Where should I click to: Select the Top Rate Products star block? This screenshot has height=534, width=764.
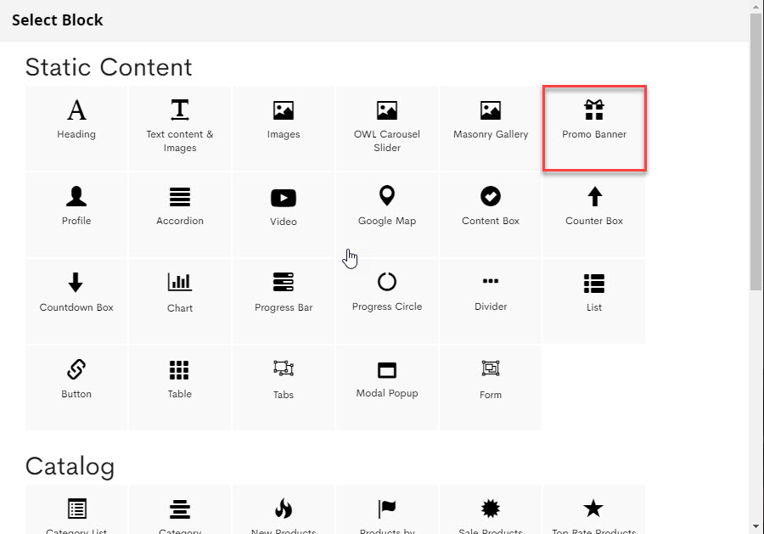pyautogui.click(x=594, y=509)
